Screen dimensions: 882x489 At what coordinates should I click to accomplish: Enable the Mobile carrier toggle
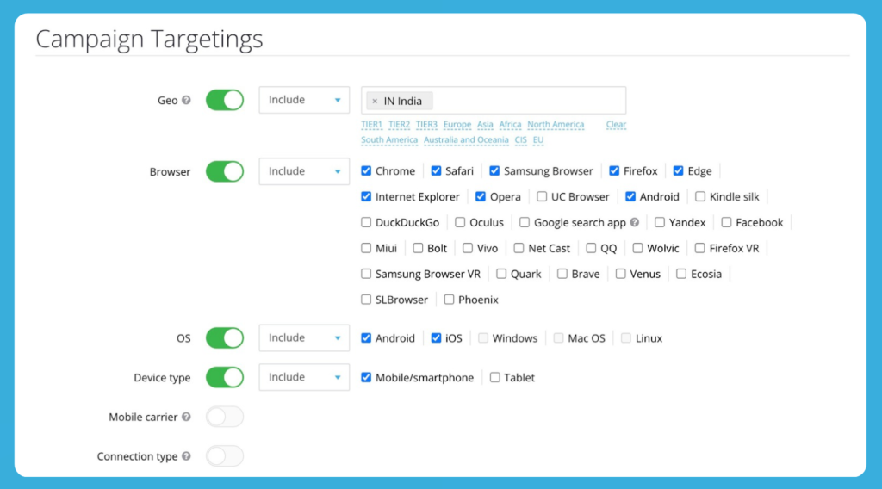tap(225, 418)
